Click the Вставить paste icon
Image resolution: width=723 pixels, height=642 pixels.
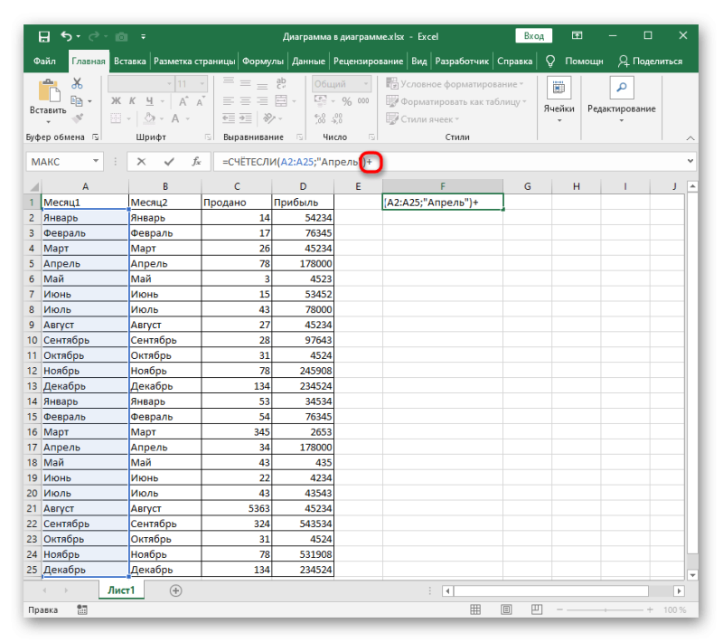tap(49, 90)
